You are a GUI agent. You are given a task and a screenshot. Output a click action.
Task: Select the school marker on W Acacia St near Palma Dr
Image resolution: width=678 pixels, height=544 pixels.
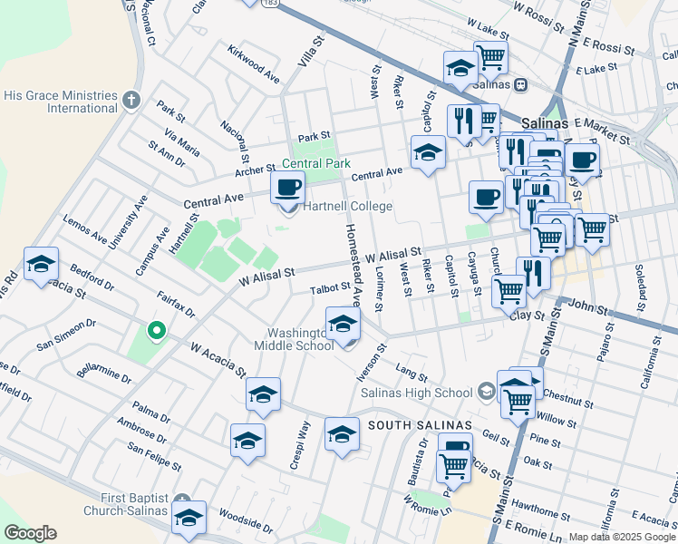tap(263, 394)
